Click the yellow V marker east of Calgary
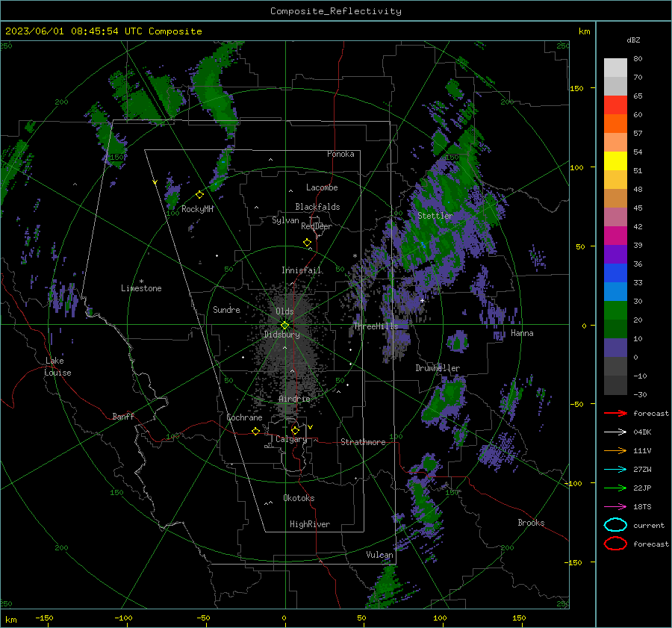Image resolution: width=672 pixels, height=628 pixels. tap(310, 427)
